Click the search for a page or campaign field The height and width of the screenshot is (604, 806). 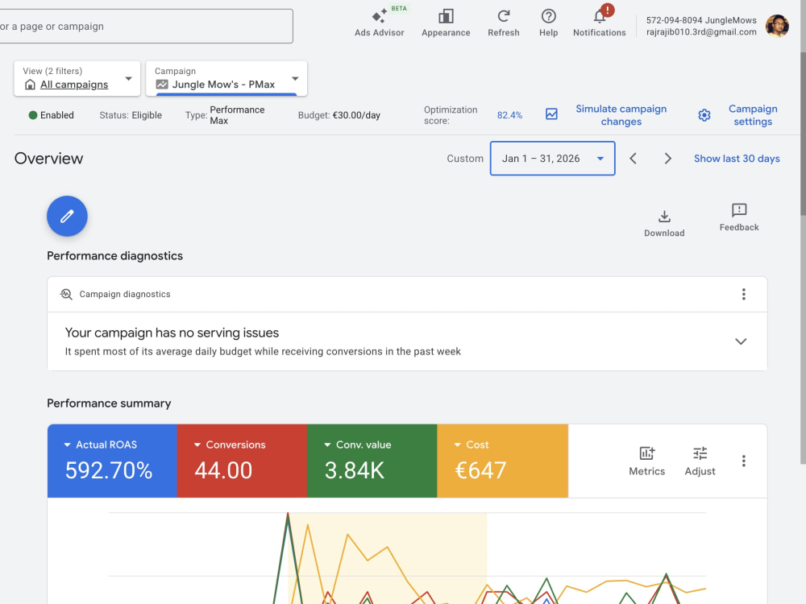146,27
